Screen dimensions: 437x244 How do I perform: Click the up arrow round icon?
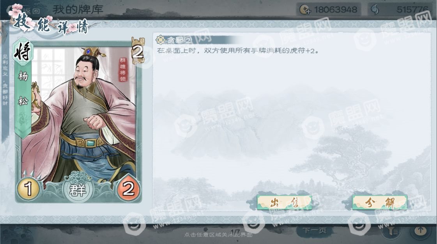coord(421,231)
